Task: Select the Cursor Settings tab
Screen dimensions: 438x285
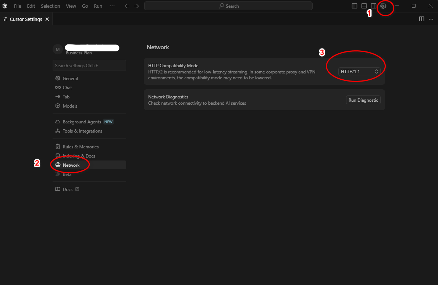Action: 26,19
